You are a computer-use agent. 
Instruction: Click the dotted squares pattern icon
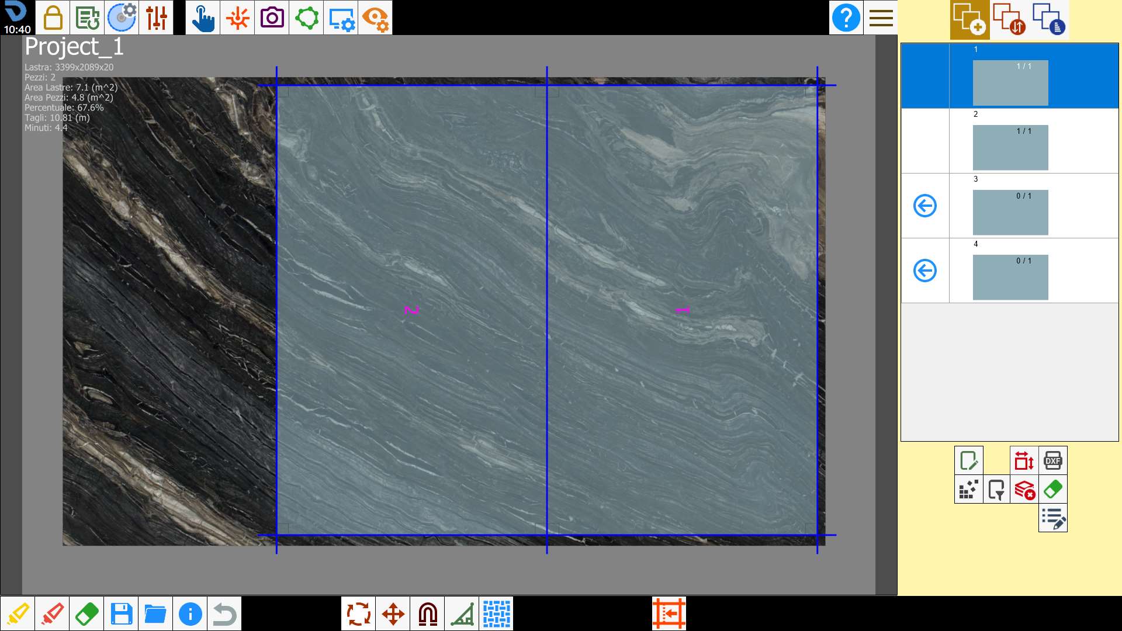point(969,489)
